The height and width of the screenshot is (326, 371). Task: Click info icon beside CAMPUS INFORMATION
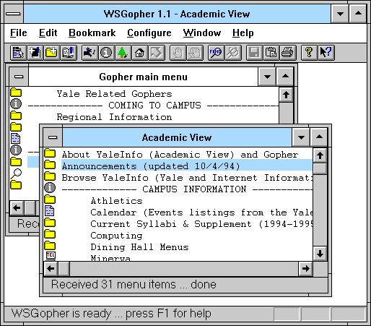[x=50, y=188]
